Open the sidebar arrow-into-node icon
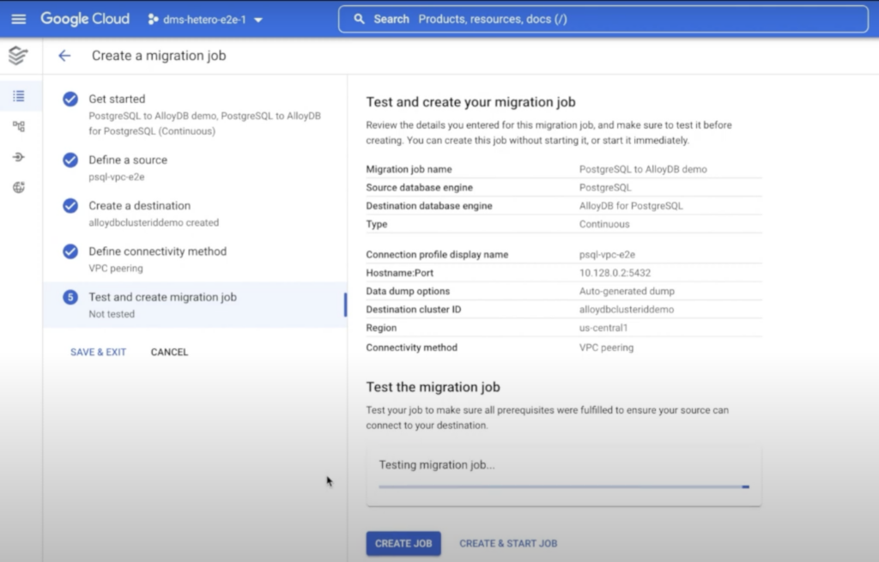 tap(19, 157)
